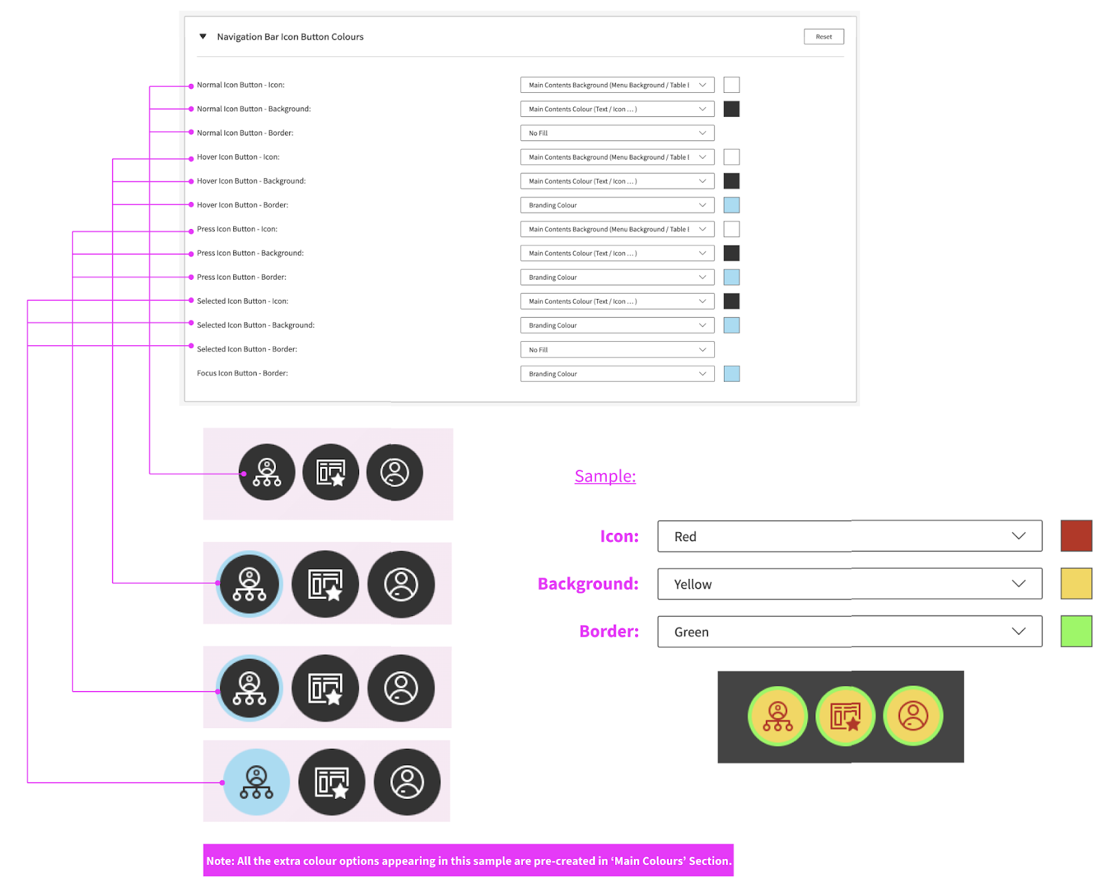The height and width of the screenshot is (887, 1101).
Task: Click the dark swatch beside Normal Icon Button Background
Action: [x=731, y=108]
